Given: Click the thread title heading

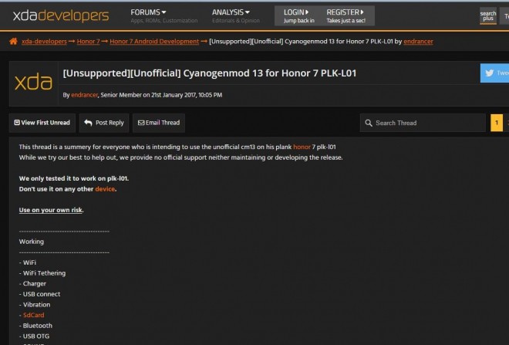Looking at the screenshot, I should (209, 73).
